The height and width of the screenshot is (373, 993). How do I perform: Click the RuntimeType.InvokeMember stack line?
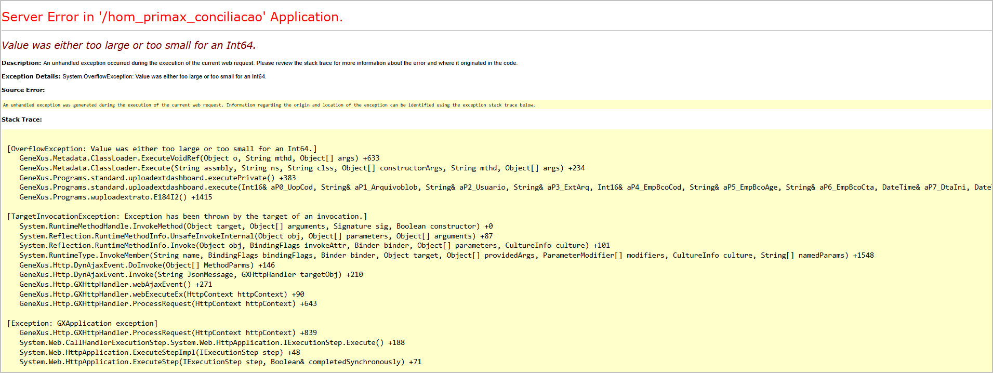coord(446,256)
